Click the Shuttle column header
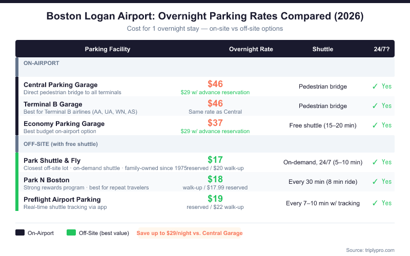410x256 pixels. [x=323, y=49]
